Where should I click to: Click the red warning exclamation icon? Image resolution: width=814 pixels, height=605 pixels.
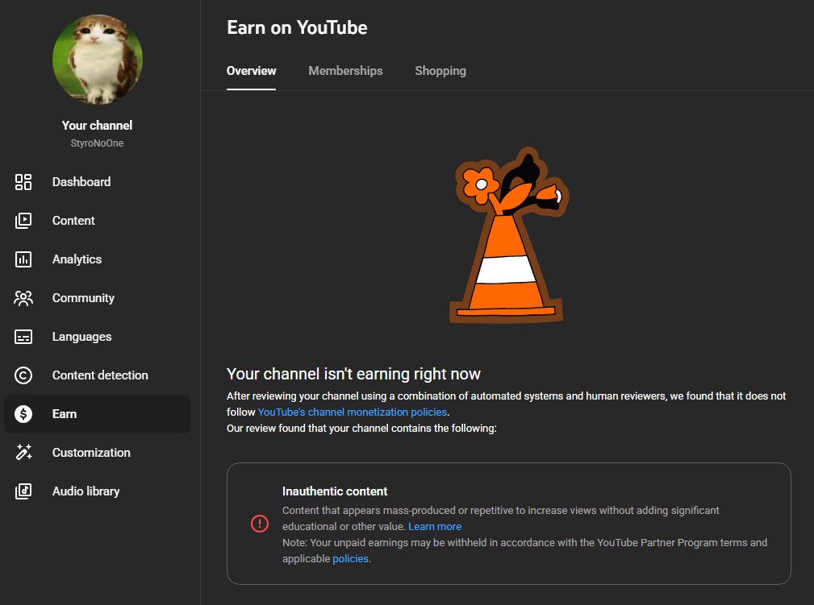(260, 524)
